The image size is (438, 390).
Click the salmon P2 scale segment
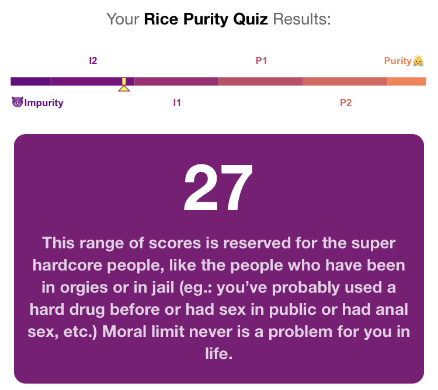pyautogui.click(x=345, y=82)
